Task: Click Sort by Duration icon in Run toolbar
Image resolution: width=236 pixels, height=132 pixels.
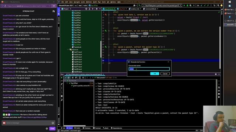Action: (x=76, y=78)
